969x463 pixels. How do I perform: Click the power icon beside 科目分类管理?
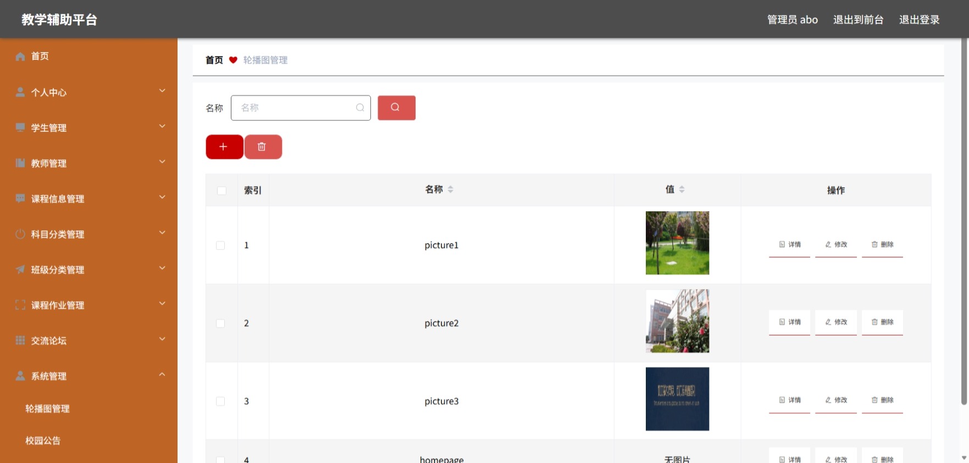(x=20, y=234)
